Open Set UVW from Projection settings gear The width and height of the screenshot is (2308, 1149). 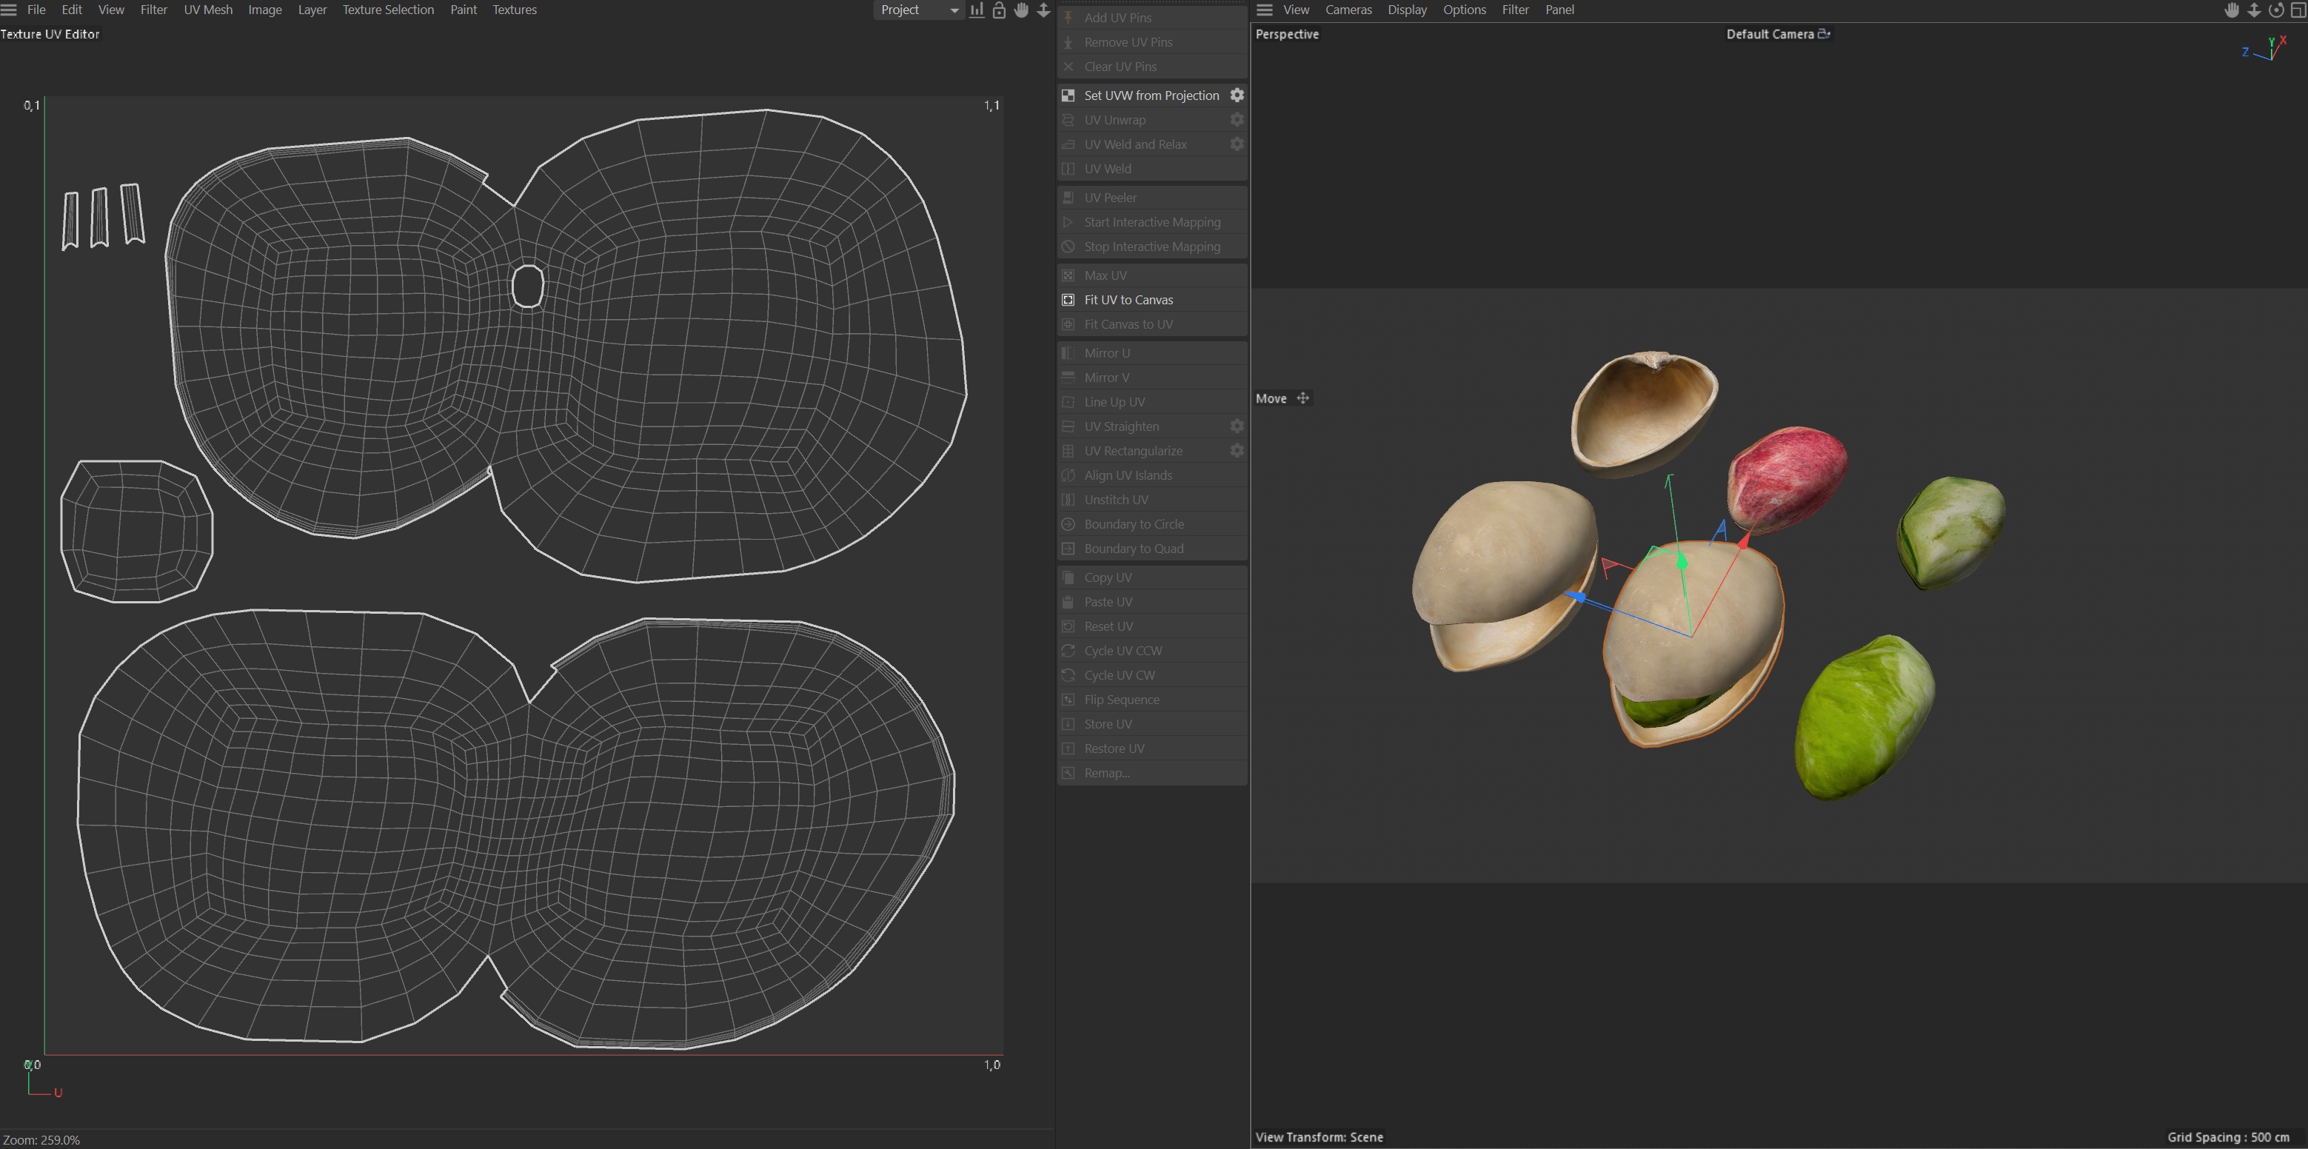[1237, 95]
